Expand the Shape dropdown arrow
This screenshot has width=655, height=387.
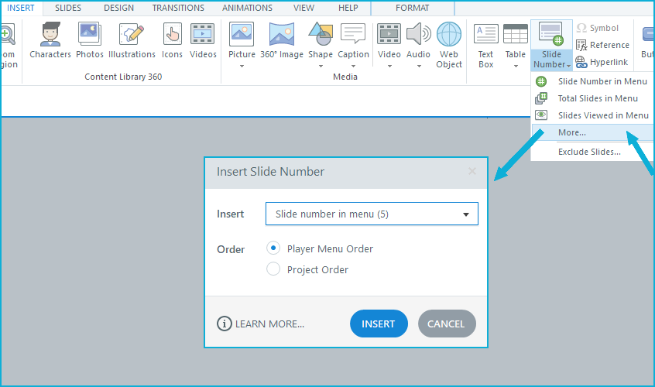(x=321, y=66)
